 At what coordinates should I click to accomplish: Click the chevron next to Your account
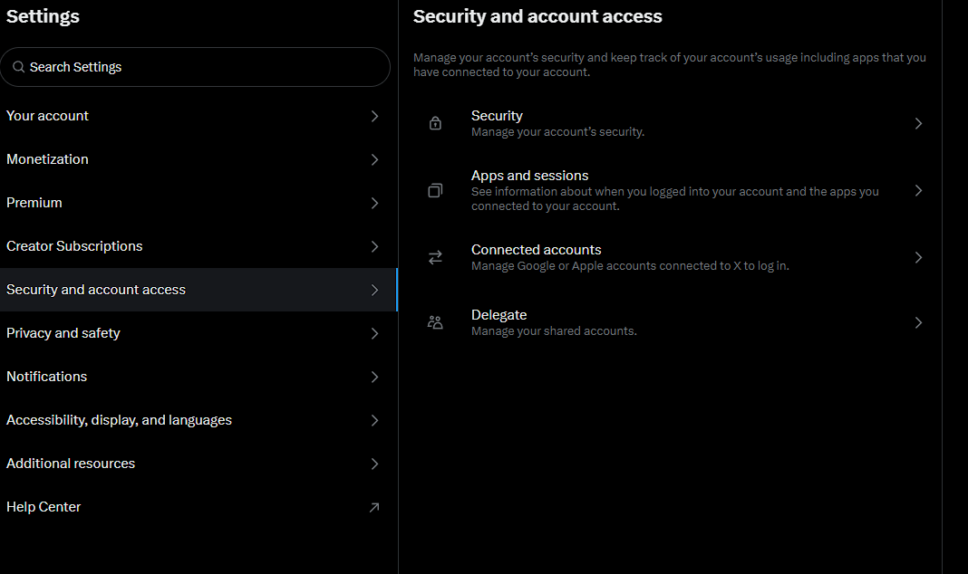[x=374, y=116]
